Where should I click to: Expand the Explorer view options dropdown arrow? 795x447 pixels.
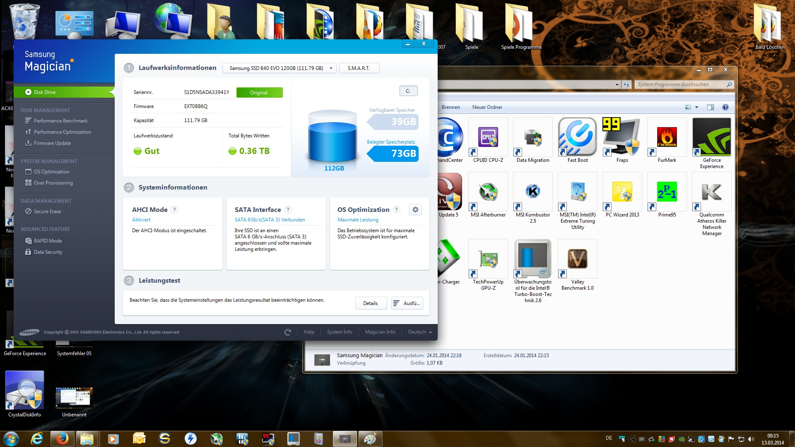696,107
